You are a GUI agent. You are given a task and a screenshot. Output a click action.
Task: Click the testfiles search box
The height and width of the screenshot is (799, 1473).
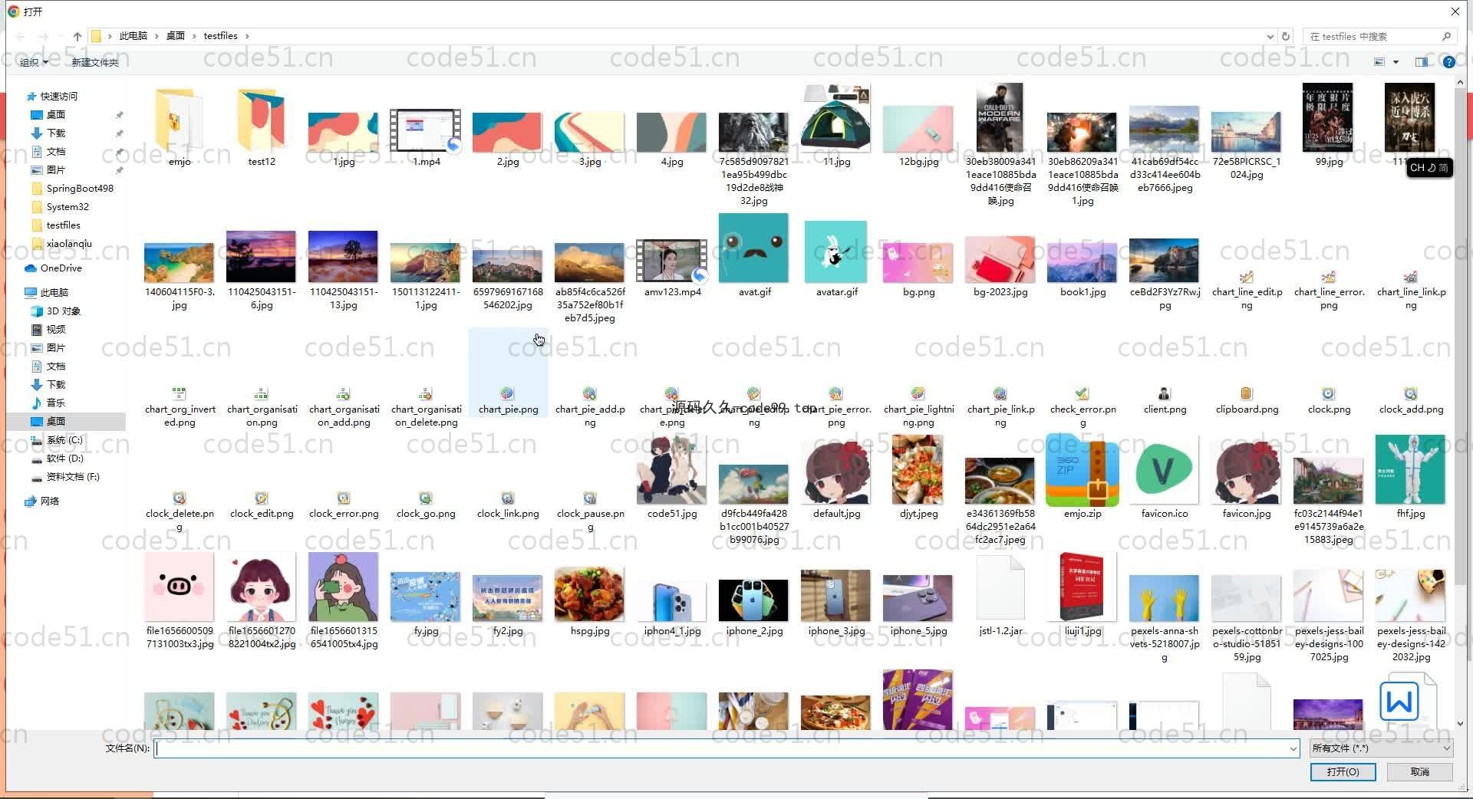click(1379, 36)
